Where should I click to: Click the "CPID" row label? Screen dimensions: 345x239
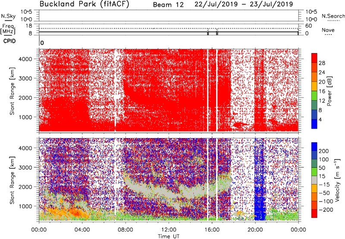[9, 41]
